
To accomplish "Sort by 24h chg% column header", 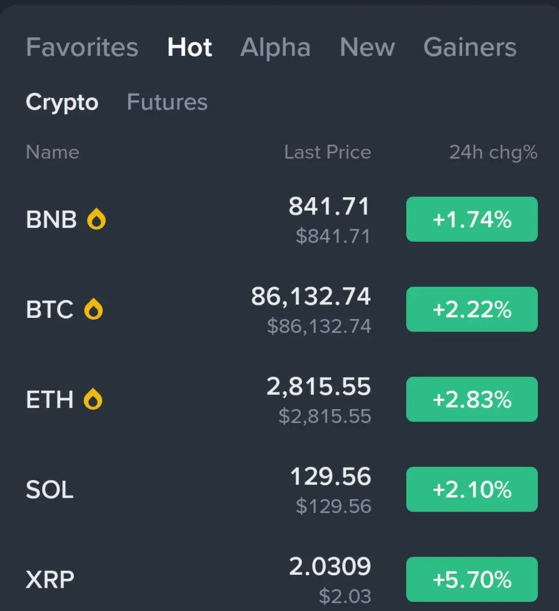I will click(494, 152).
